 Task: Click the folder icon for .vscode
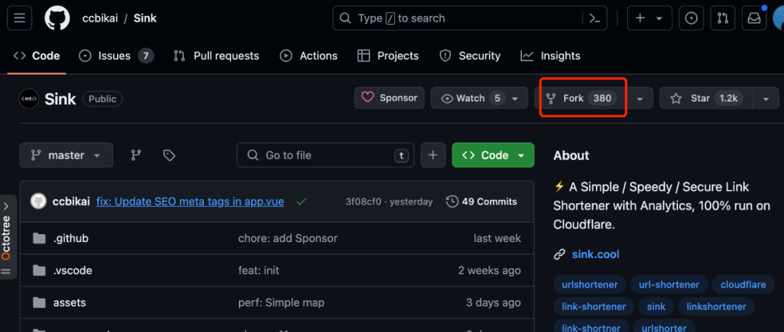click(x=39, y=270)
